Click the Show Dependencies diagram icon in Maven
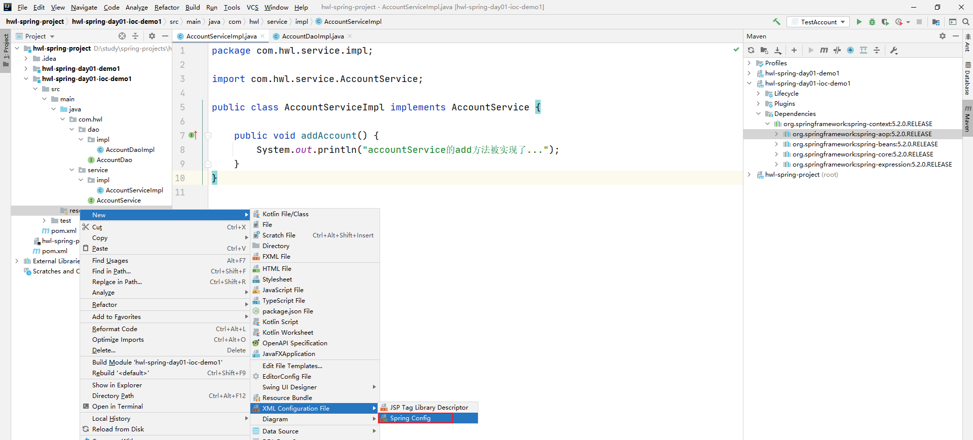This screenshot has height=440, width=973. pos(864,50)
